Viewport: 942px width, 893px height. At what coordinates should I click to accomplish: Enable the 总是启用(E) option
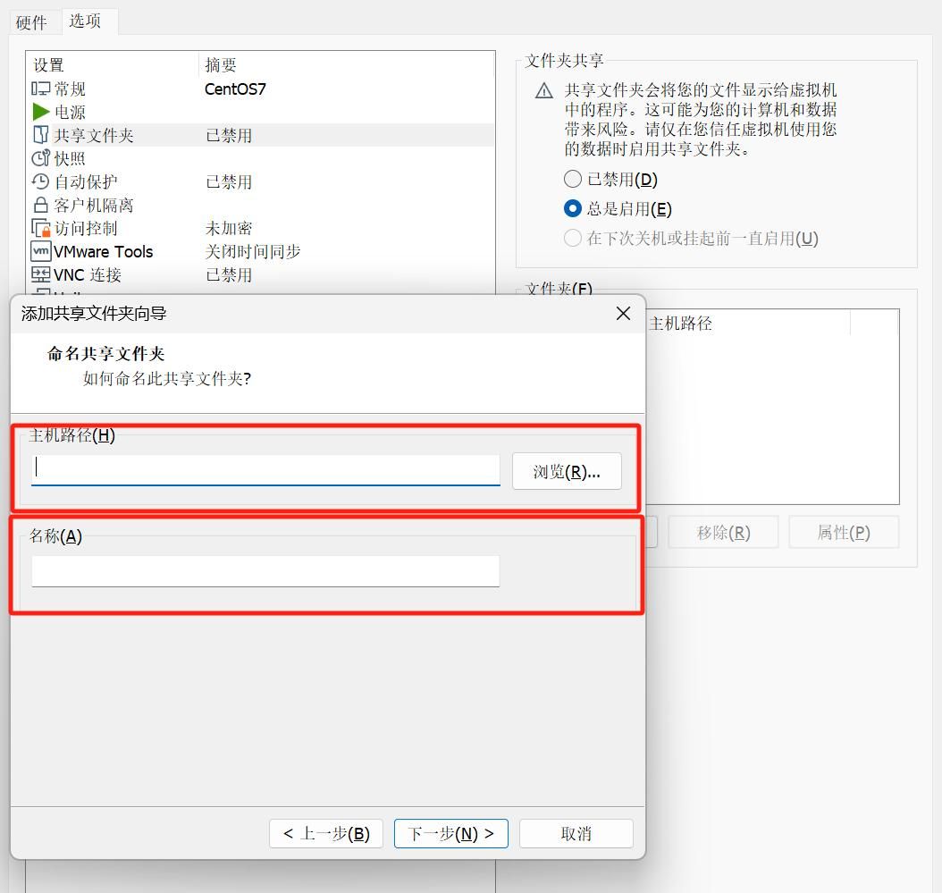[x=572, y=208]
